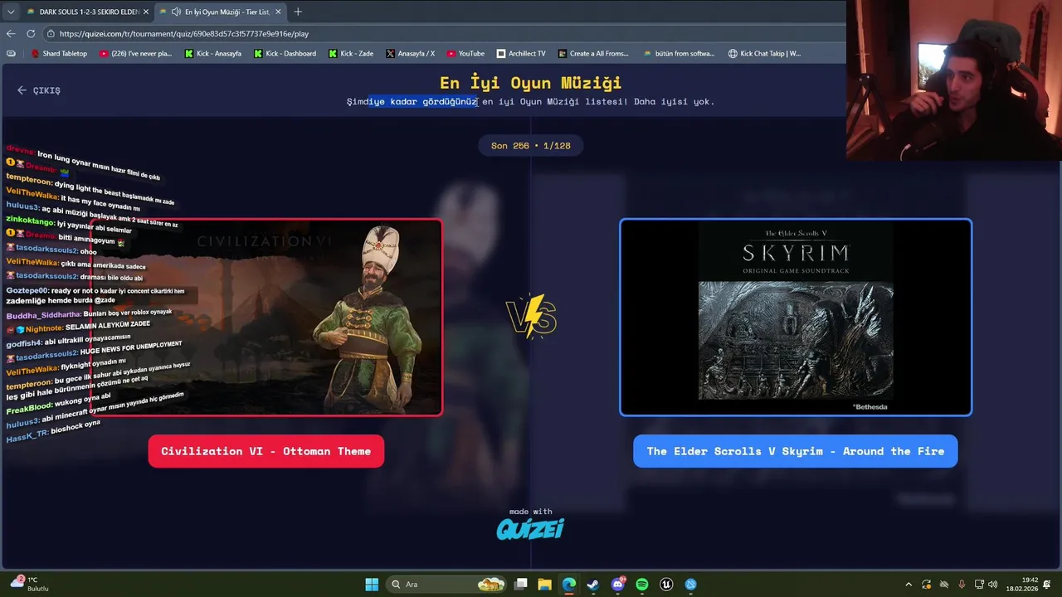
Task: Mute audio icon on the Oyun Müziği tab
Action: pyautogui.click(x=176, y=12)
